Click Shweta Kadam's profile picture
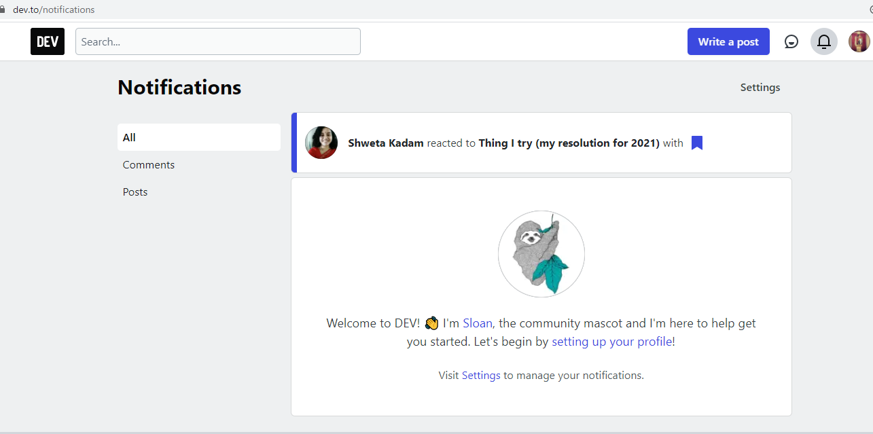Image resolution: width=873 pixels, height=434 pixels. click(x=321, y=143)
